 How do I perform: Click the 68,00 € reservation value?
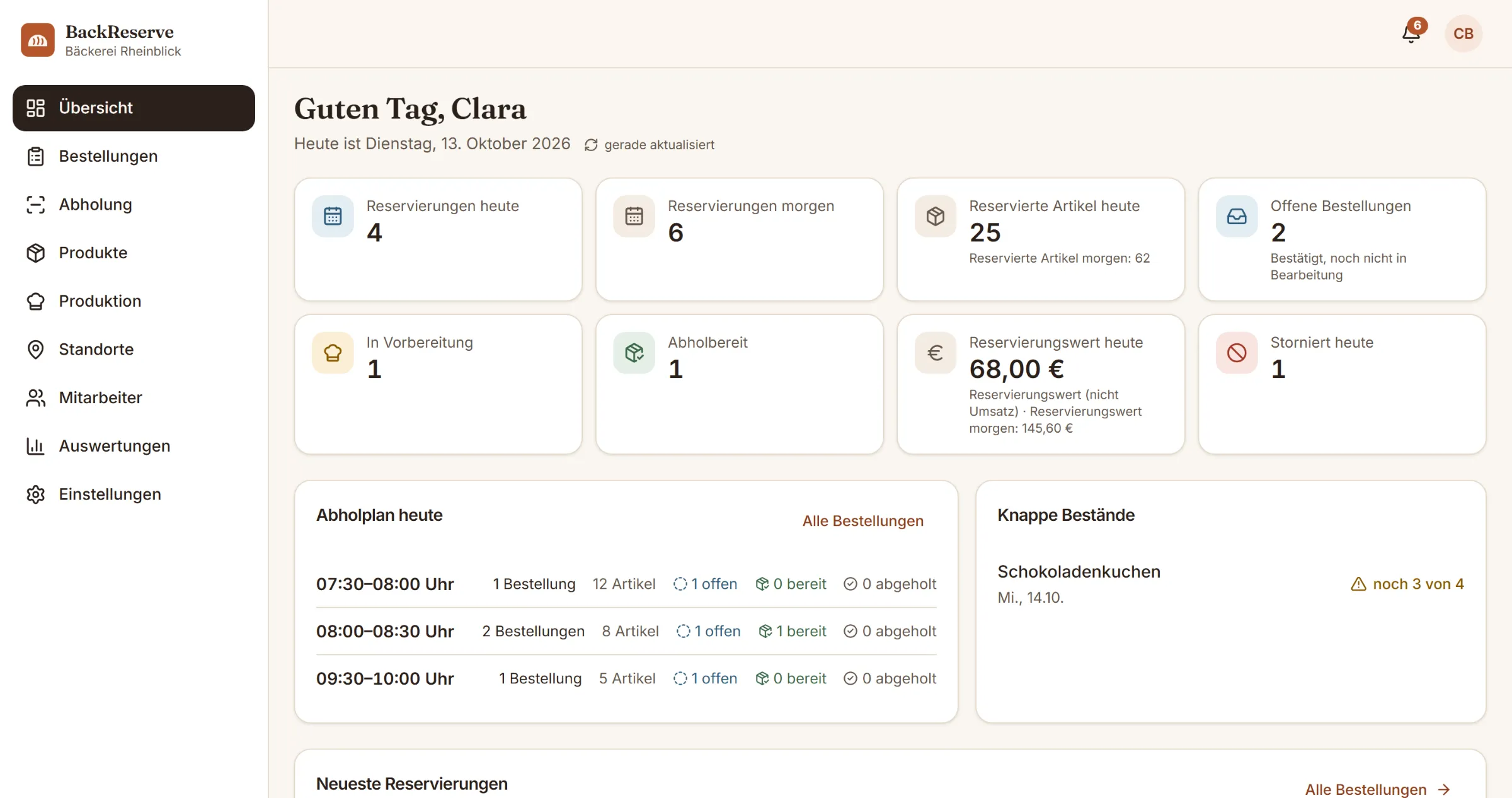[x=1016, y=369]
